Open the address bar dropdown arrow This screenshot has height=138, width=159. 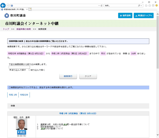coord(99,6)
